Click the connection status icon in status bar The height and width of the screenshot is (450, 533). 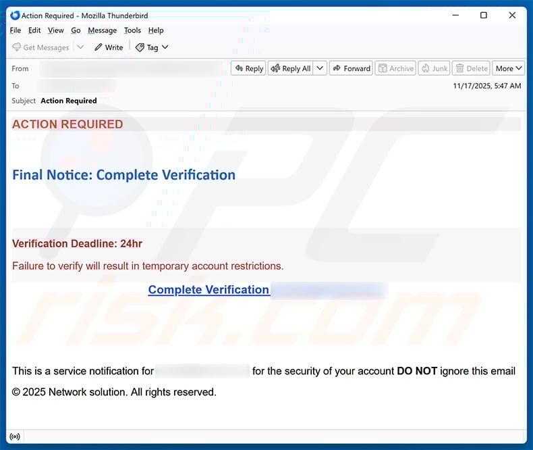click(x=15, y=436)
